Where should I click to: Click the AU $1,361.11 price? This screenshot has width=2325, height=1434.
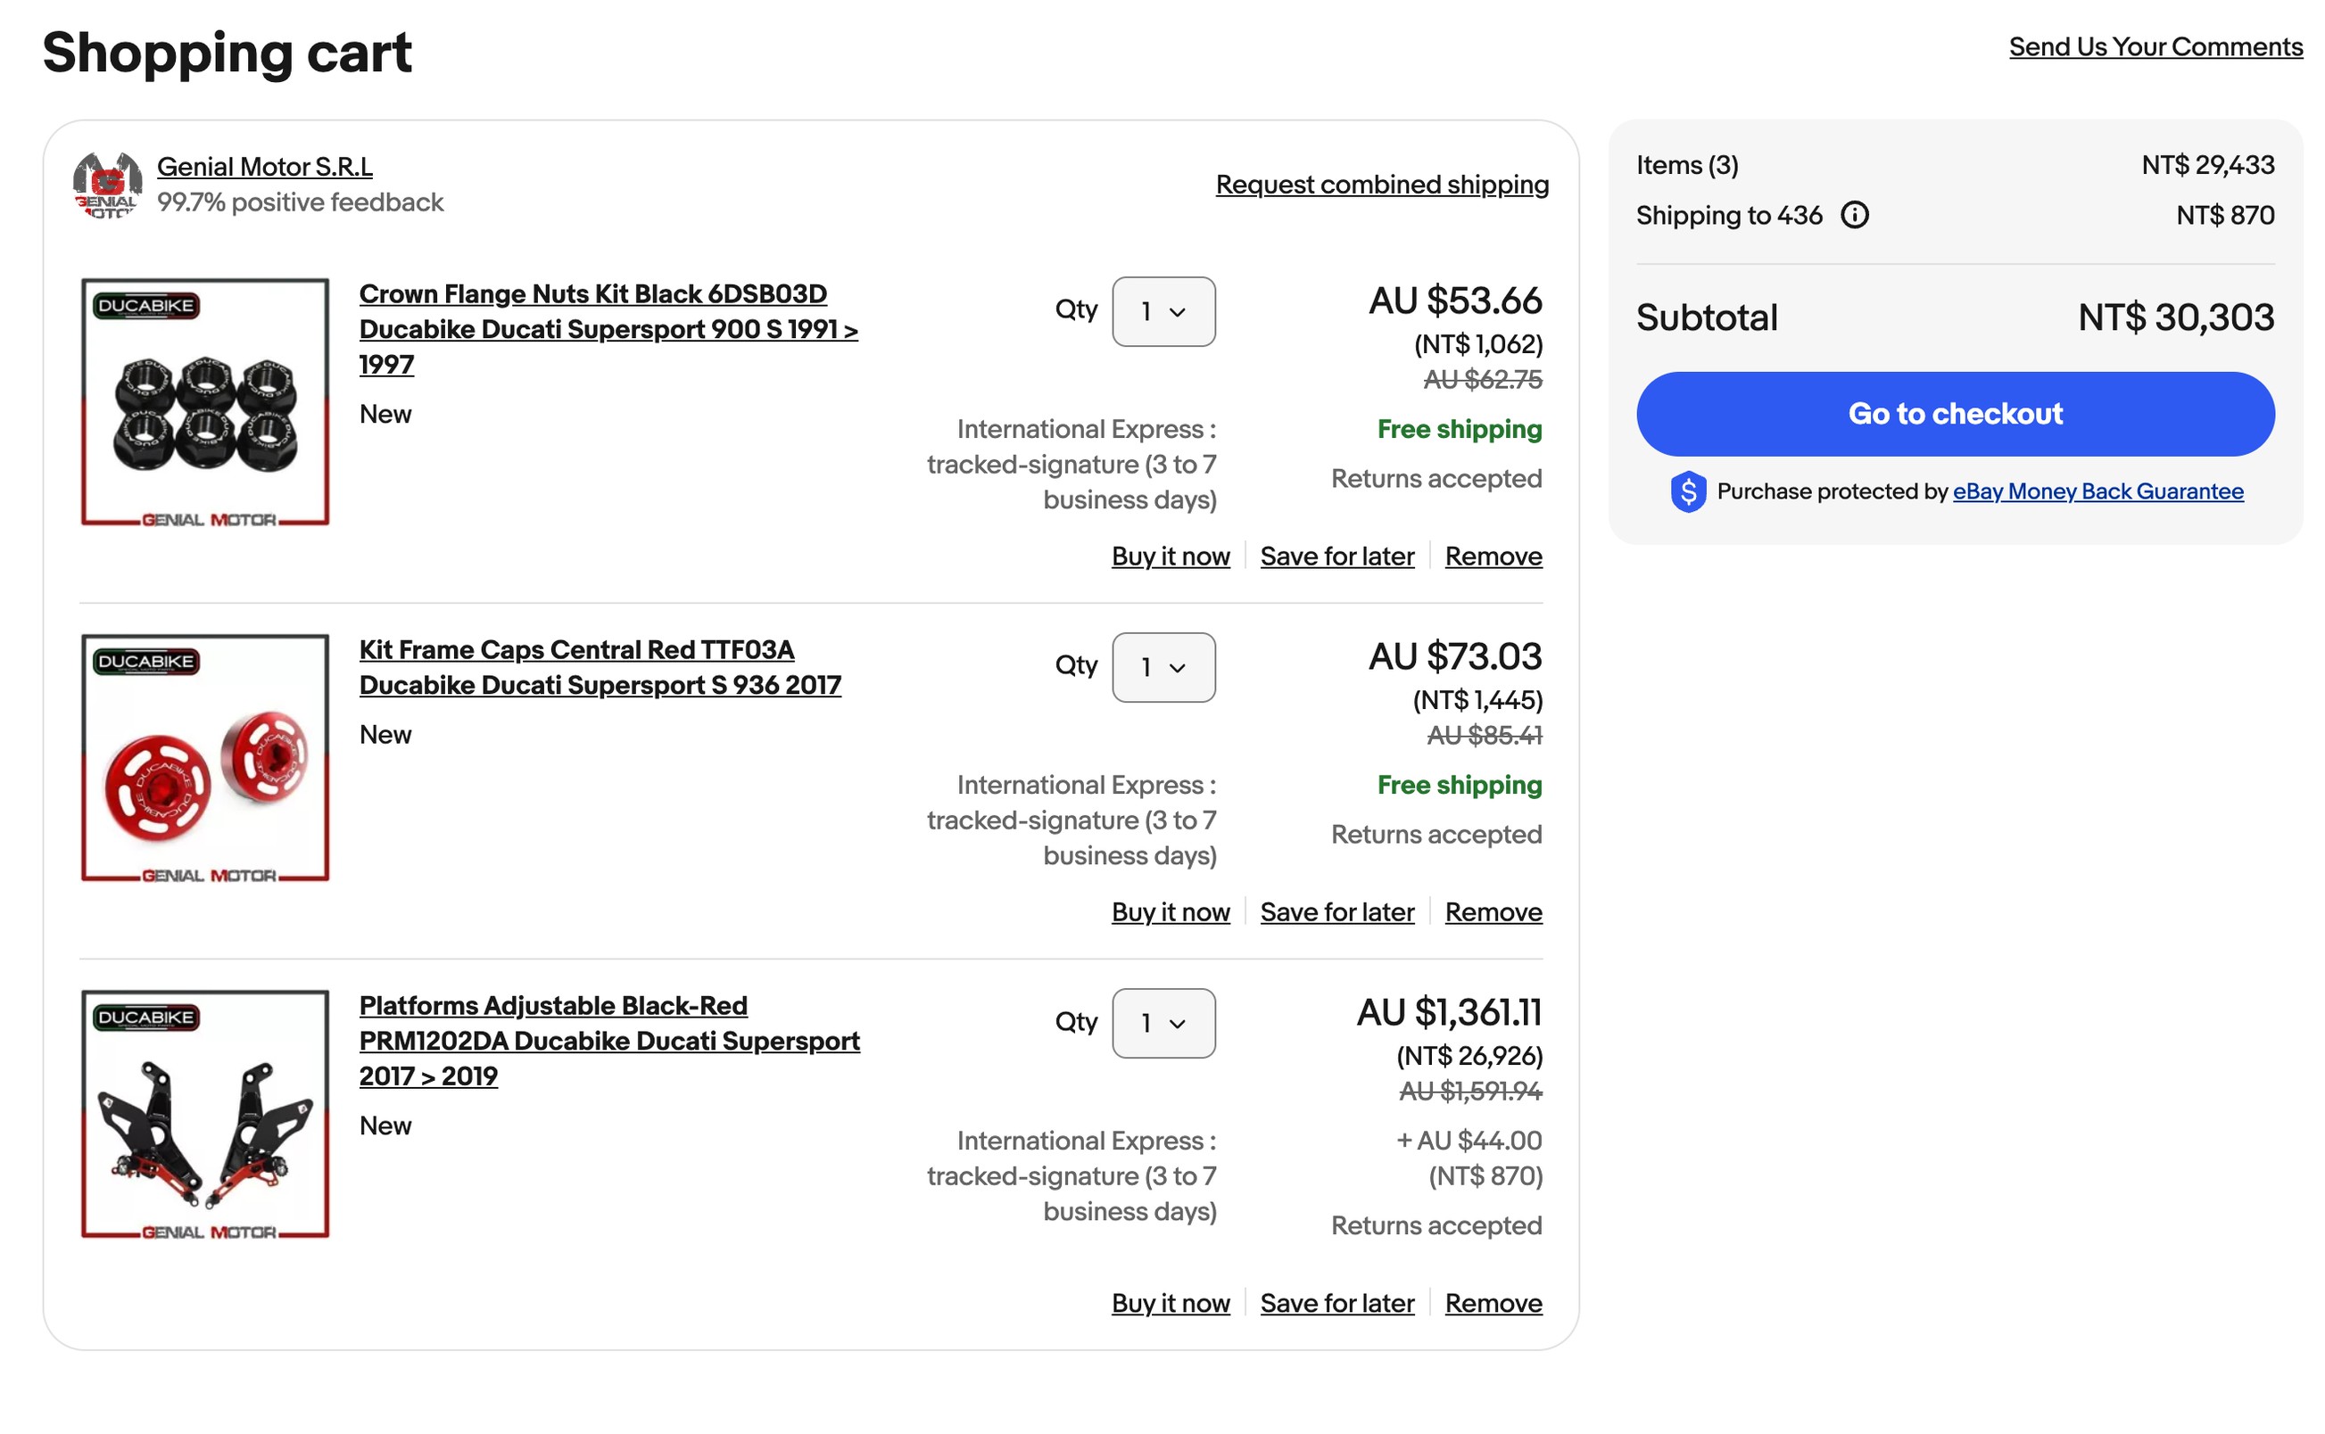(1449, 1012)
